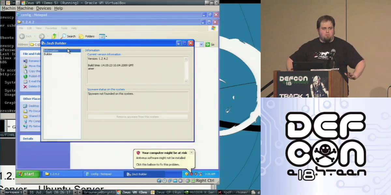Click E-mail this file task icon

click(x=25, y=81)
